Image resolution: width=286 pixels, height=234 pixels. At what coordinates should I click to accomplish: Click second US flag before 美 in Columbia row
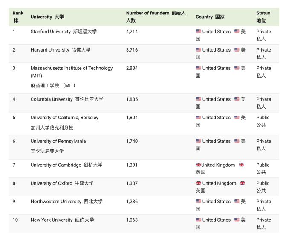click(237, 99)
